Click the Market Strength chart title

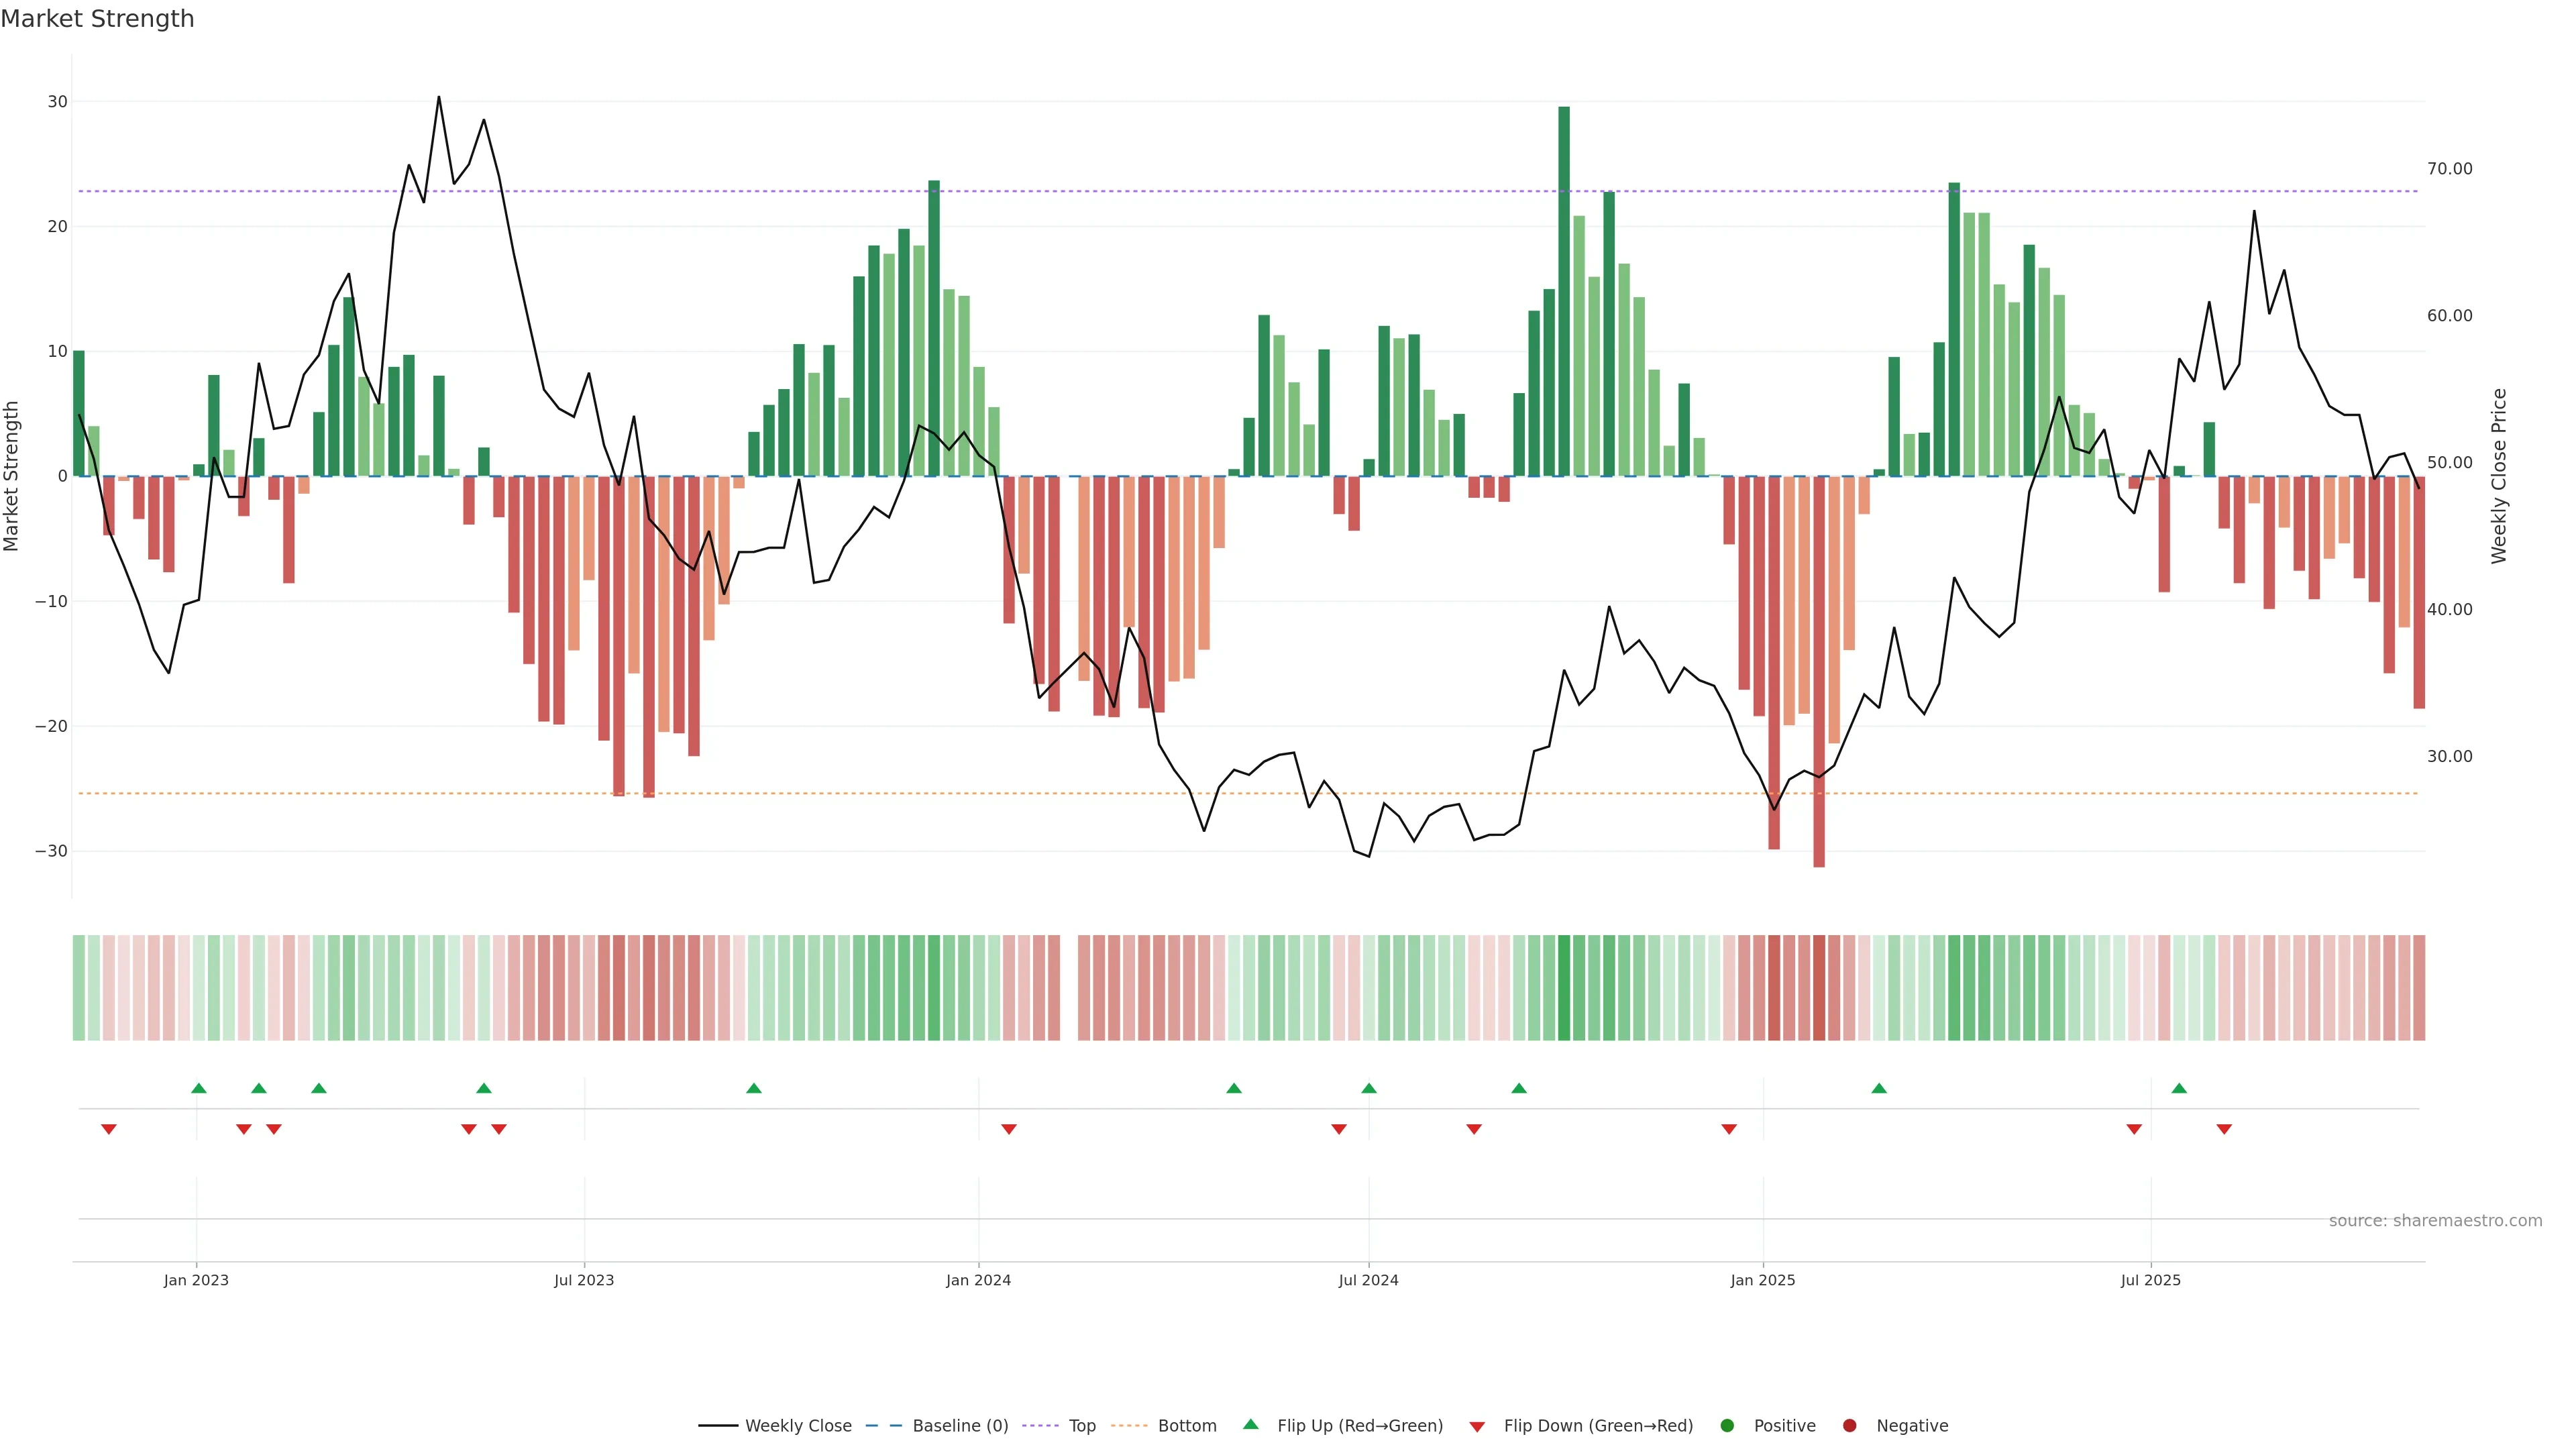point(97,19)
